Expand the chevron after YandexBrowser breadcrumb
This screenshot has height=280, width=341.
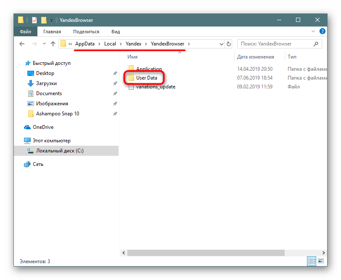pos(189,44)
